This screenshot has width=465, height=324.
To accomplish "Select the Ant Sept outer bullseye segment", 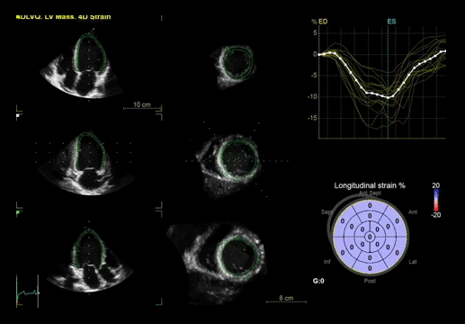I will click(x=370, y=205).
